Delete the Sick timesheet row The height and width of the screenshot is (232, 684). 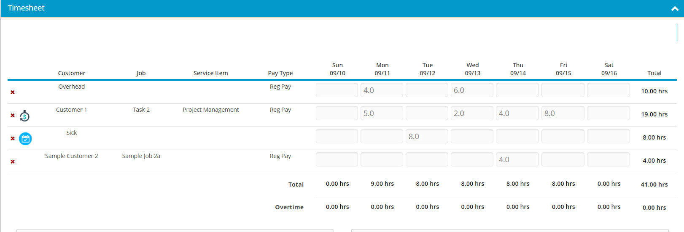coord(13,139)
